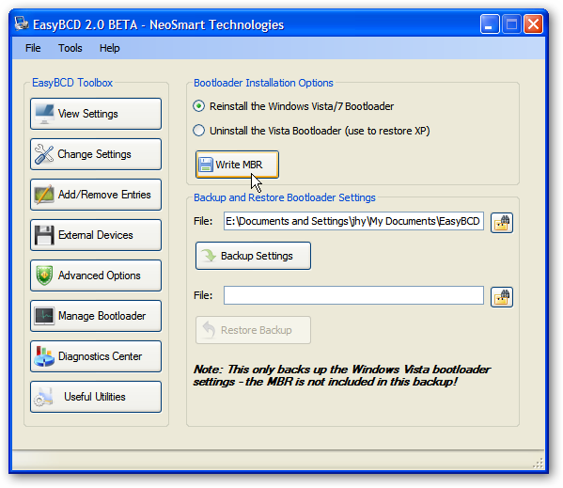Viewport: 563px width, 488px height.
Task: Click the Write MBR button
Action: pyautogui.click(x=237, y=165)
